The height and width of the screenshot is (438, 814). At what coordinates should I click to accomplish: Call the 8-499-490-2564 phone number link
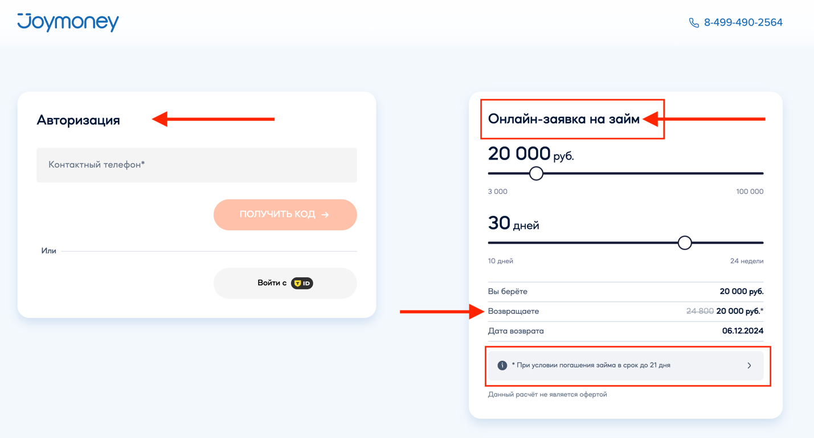click(743, 22)
